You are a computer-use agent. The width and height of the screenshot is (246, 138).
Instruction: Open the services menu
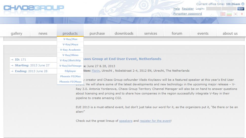tap(151, 33)
